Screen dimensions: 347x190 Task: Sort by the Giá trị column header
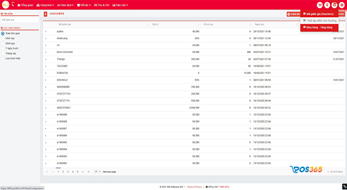tap(155, 25)
